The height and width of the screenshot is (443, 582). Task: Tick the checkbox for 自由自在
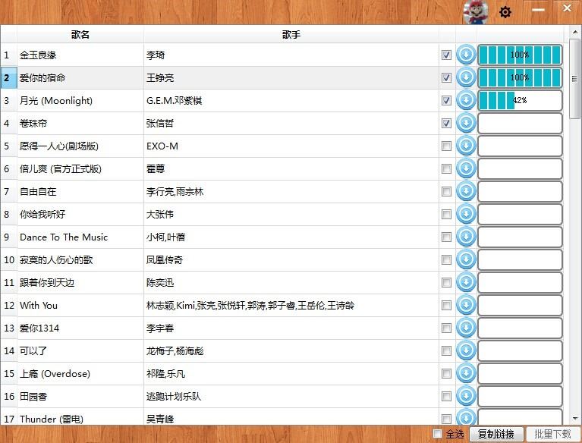point(446,191)
